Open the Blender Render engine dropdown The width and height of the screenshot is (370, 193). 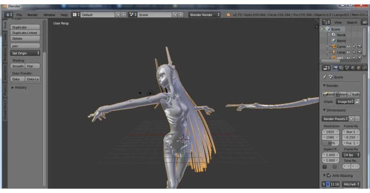click(x=205, y=15)
